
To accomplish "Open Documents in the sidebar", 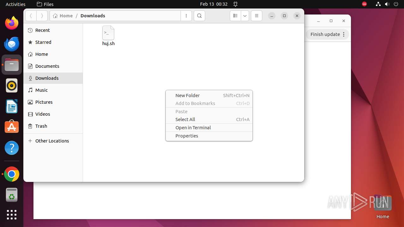I will click(53, 66).
